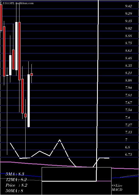139x195 pixels.
Task: Click the <<Live MACD label
Action: [x=117, y=188]
